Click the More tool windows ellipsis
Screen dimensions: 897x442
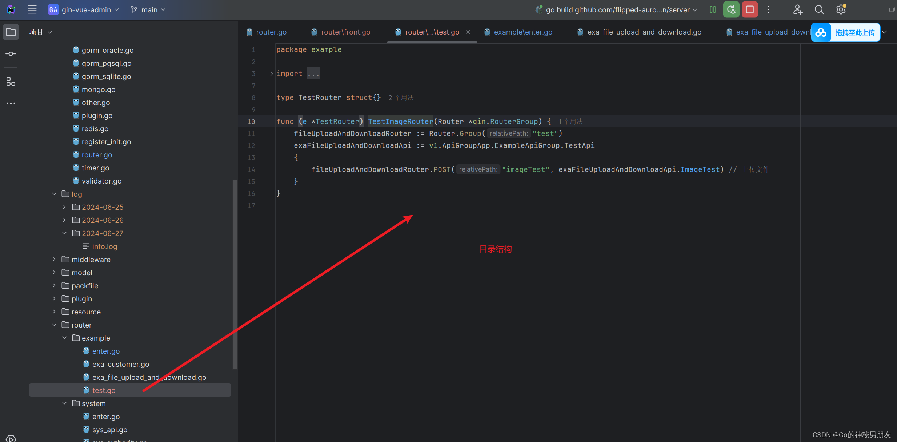pos(11,103)
